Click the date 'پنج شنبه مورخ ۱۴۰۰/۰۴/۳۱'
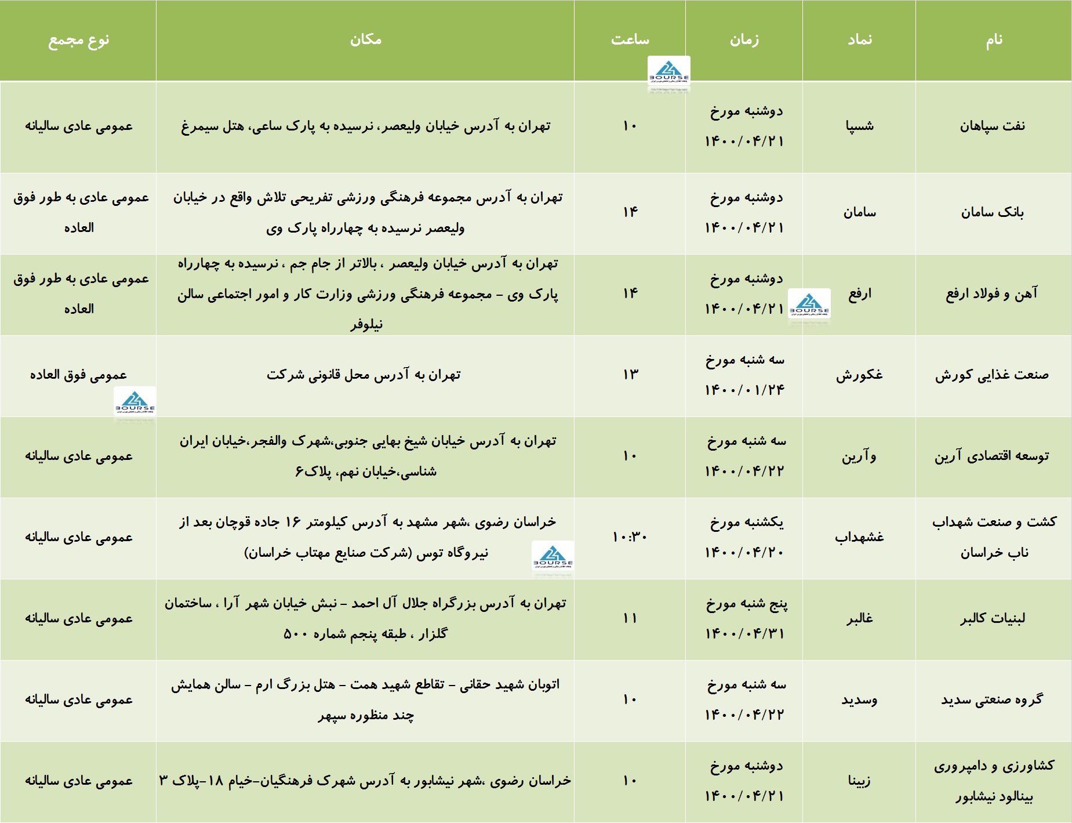 click(x=746, y=618)
